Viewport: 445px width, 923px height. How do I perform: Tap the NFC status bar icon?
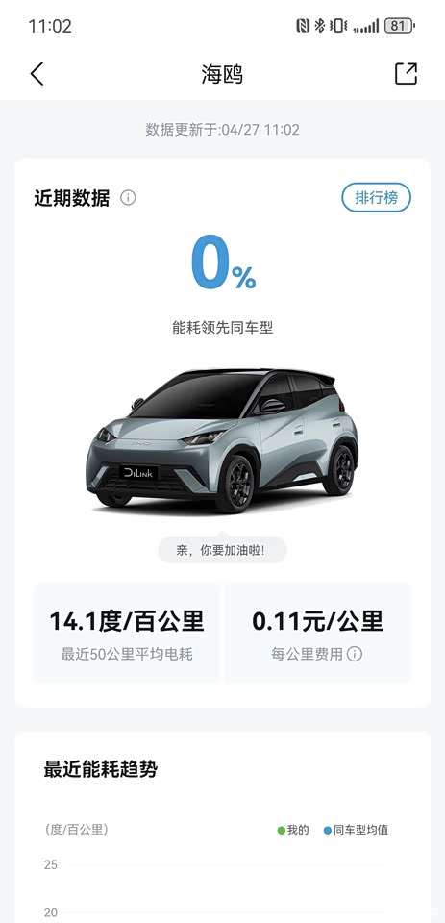(303, 26)
